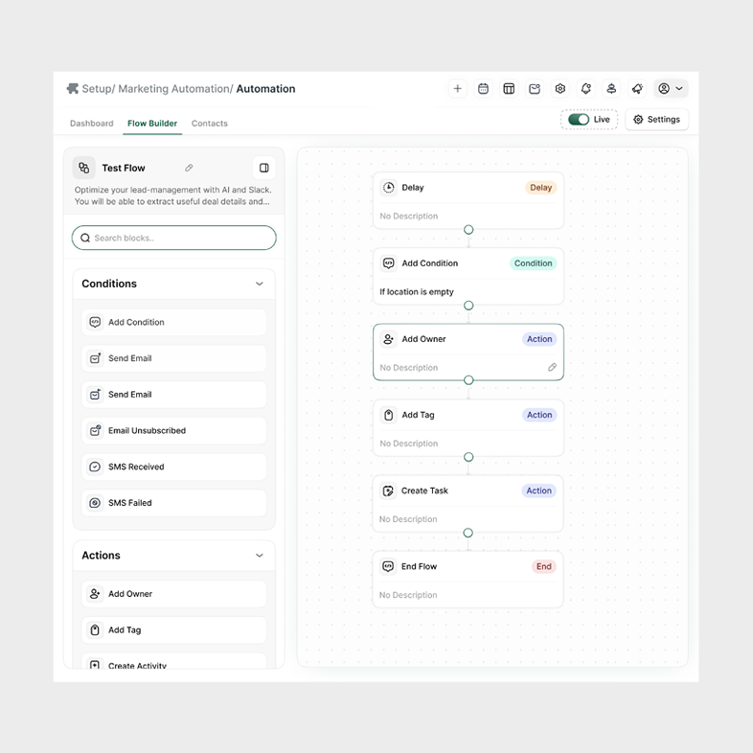The width and height of the screenshot is (753, 753).
Task: Click the Search blocks input field
Action: point(174,238)
